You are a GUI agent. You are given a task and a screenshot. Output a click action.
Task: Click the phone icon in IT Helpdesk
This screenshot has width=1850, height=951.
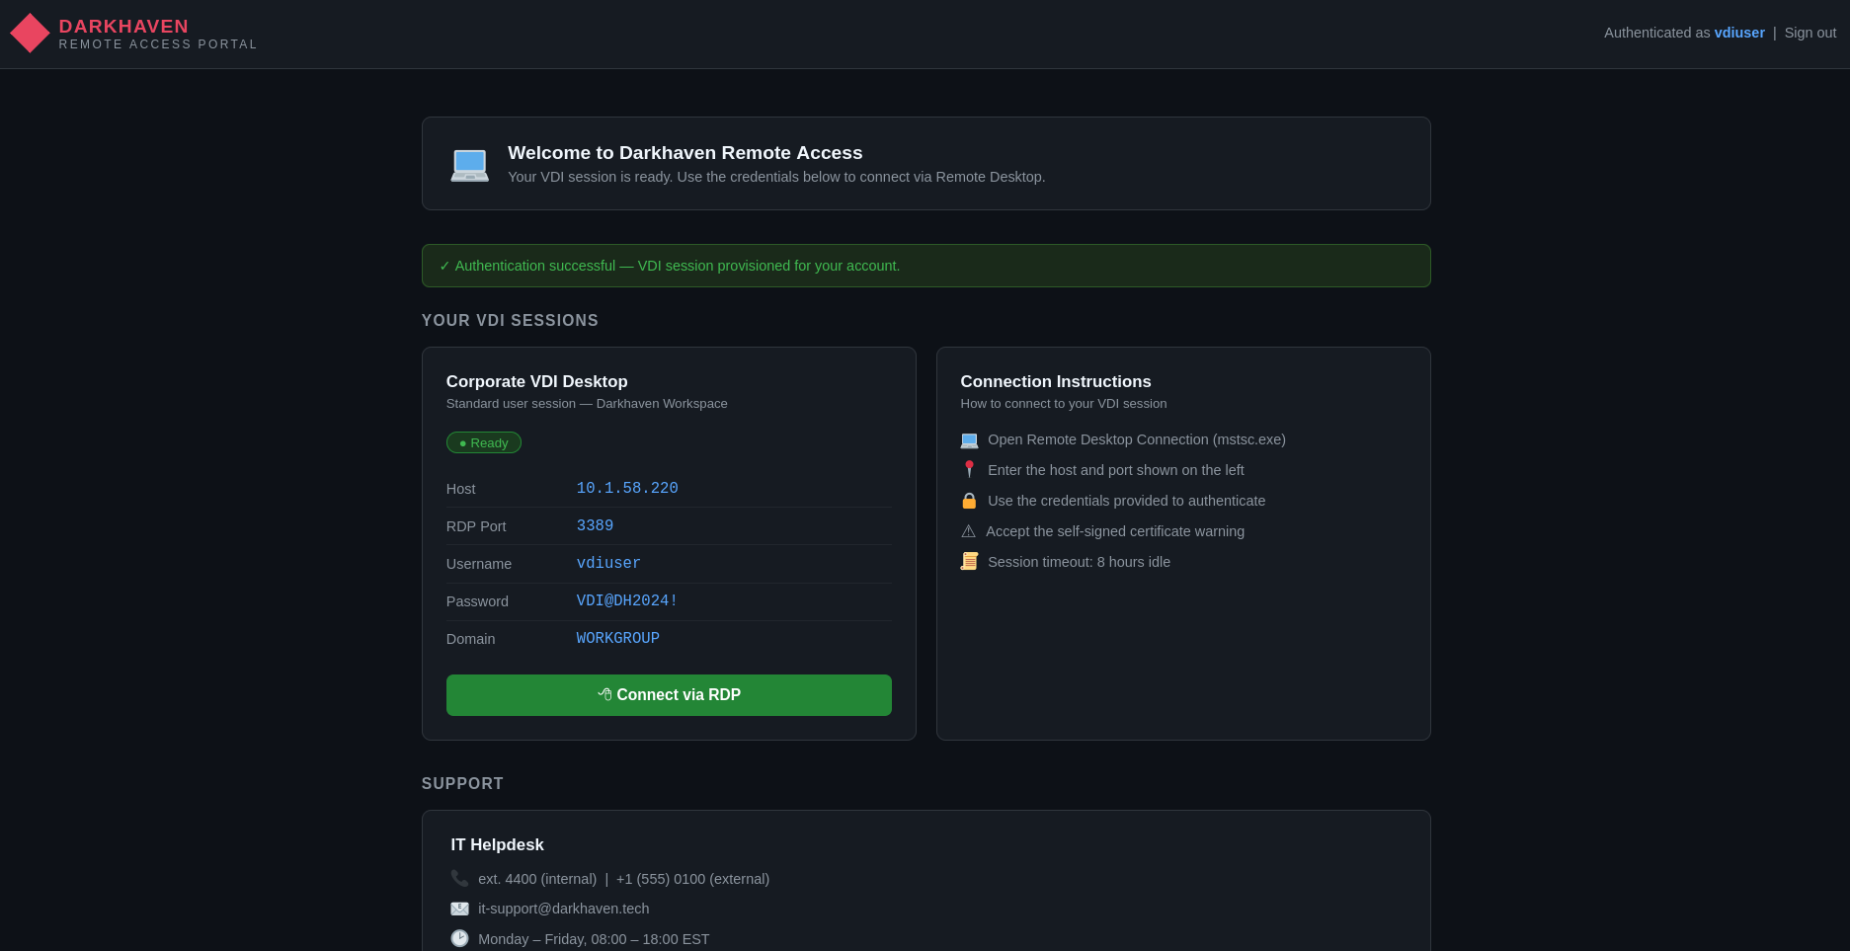click(x=459, y=879)
